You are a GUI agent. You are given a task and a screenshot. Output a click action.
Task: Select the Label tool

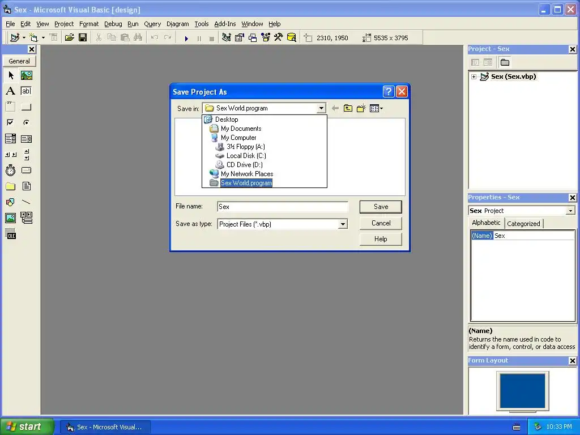[x=11, y=91]
